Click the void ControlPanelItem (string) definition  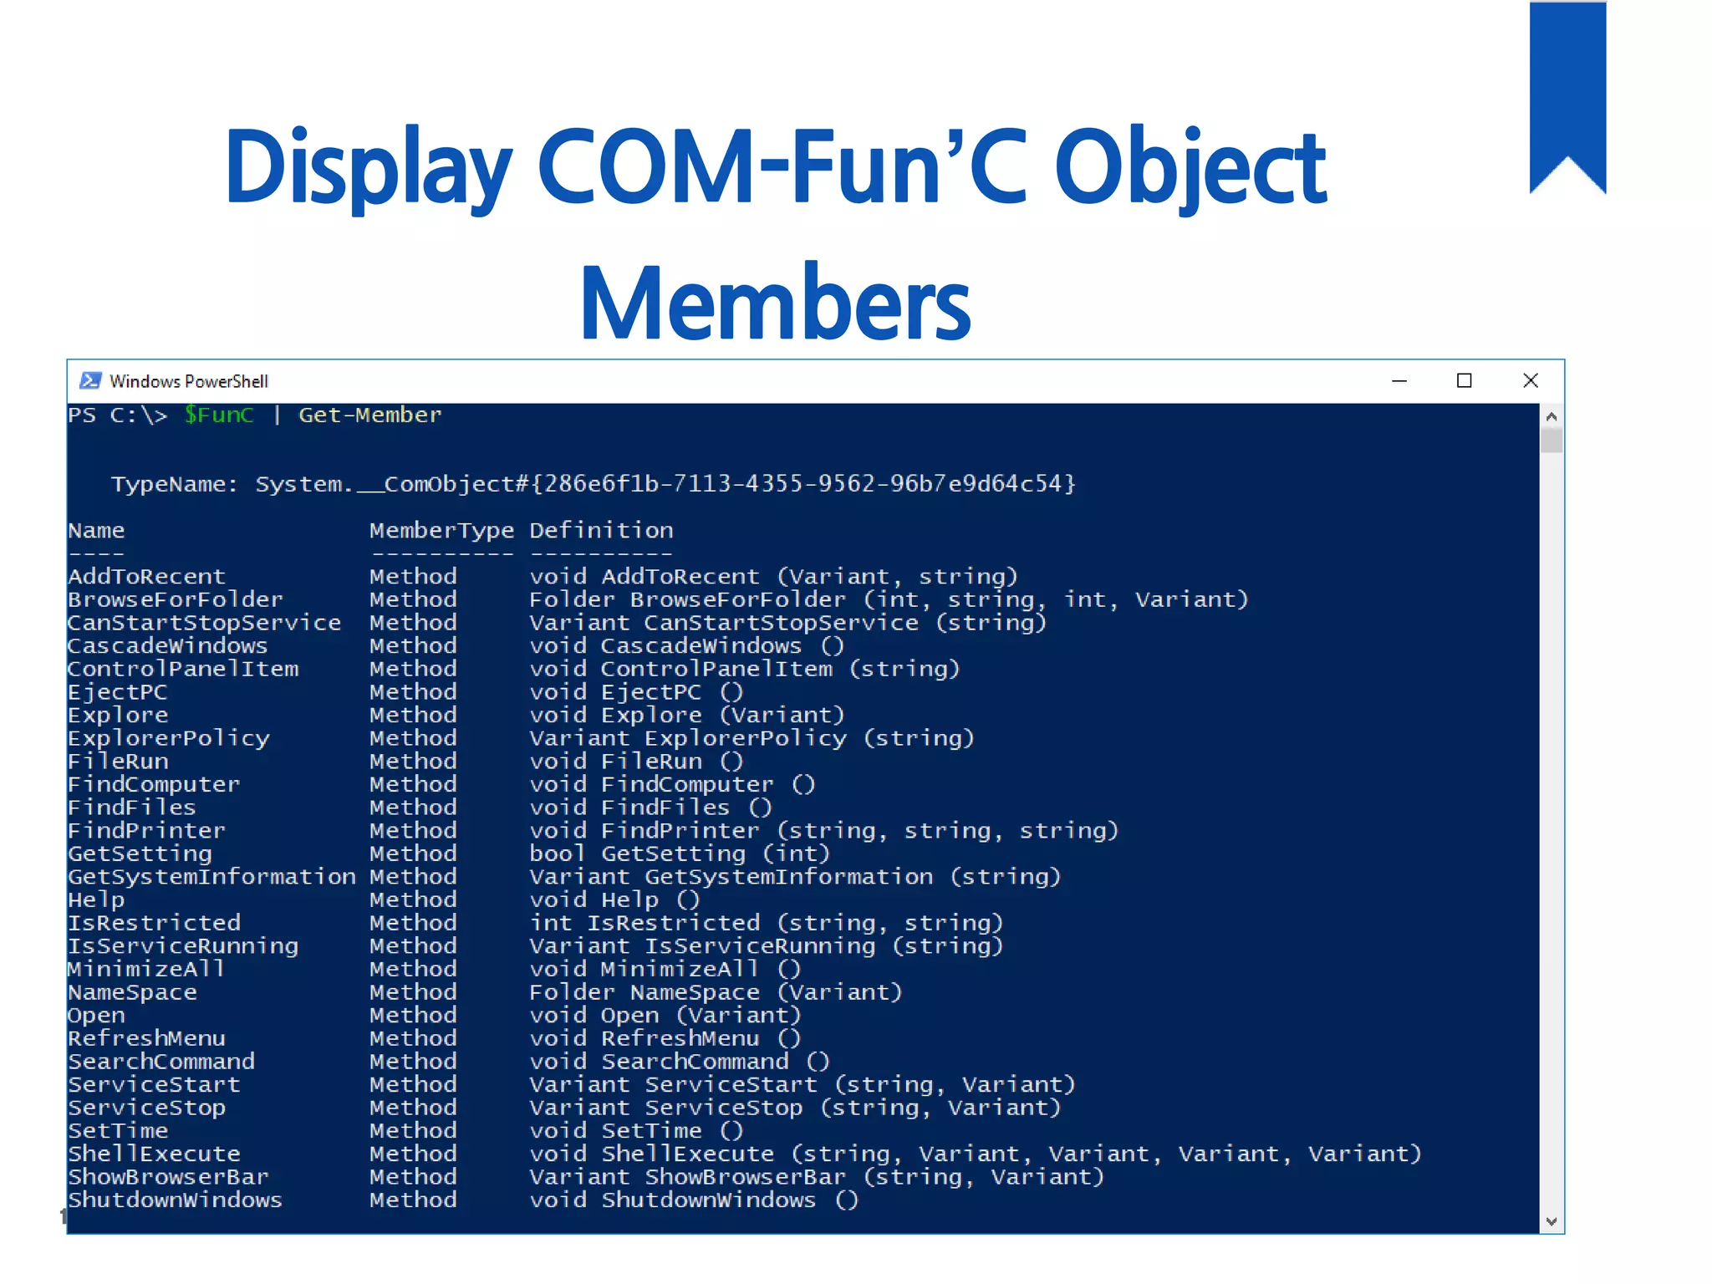[745, 670]
